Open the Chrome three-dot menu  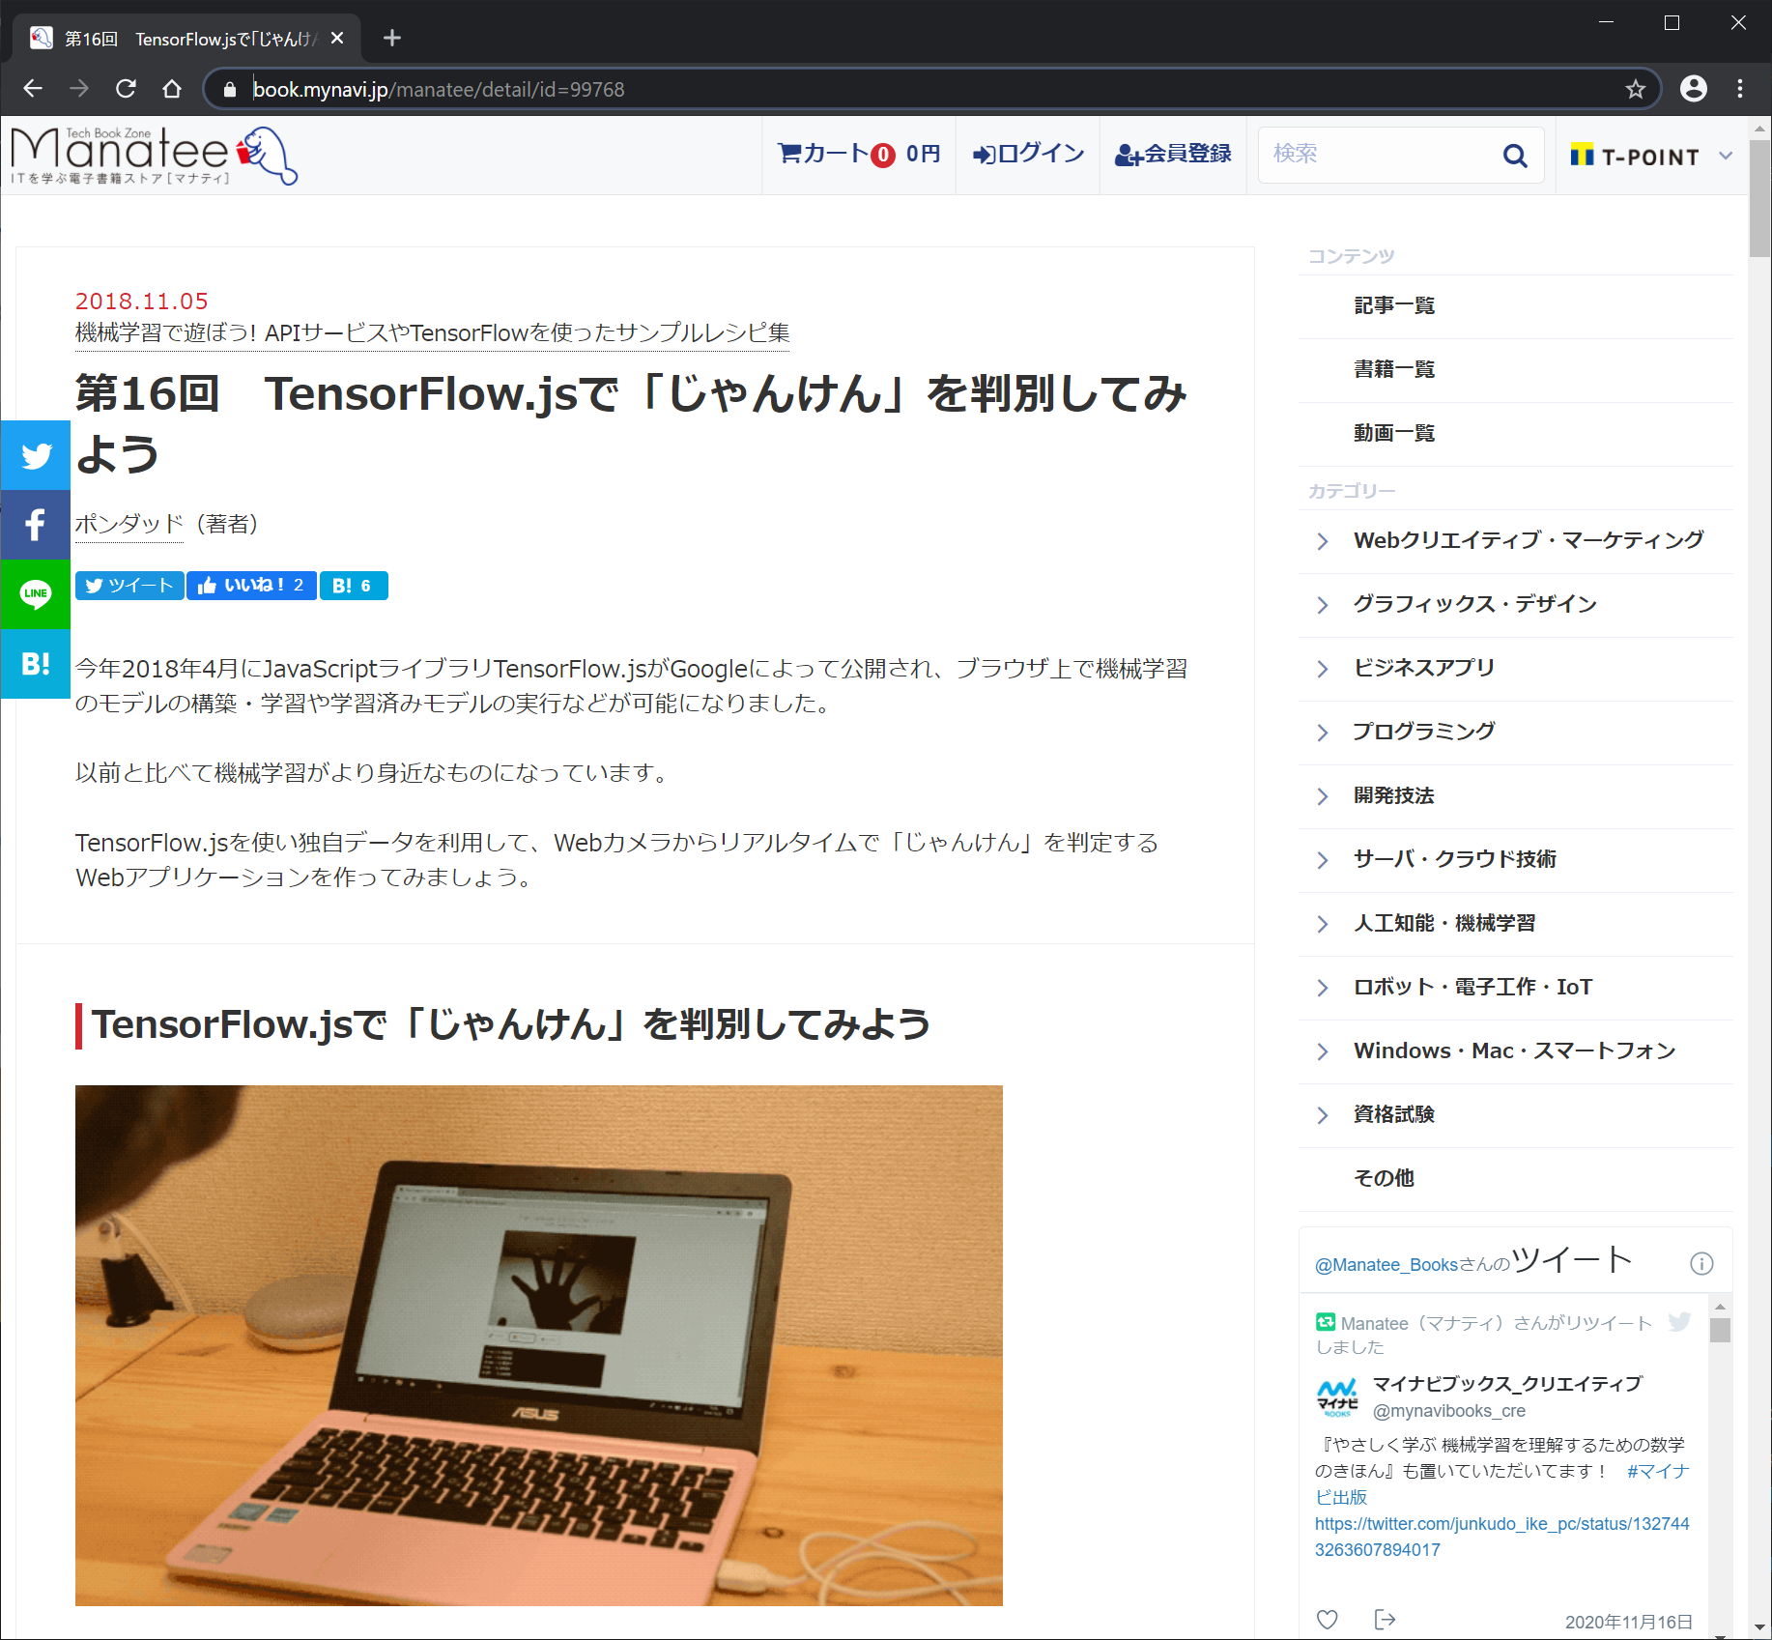1740,89
